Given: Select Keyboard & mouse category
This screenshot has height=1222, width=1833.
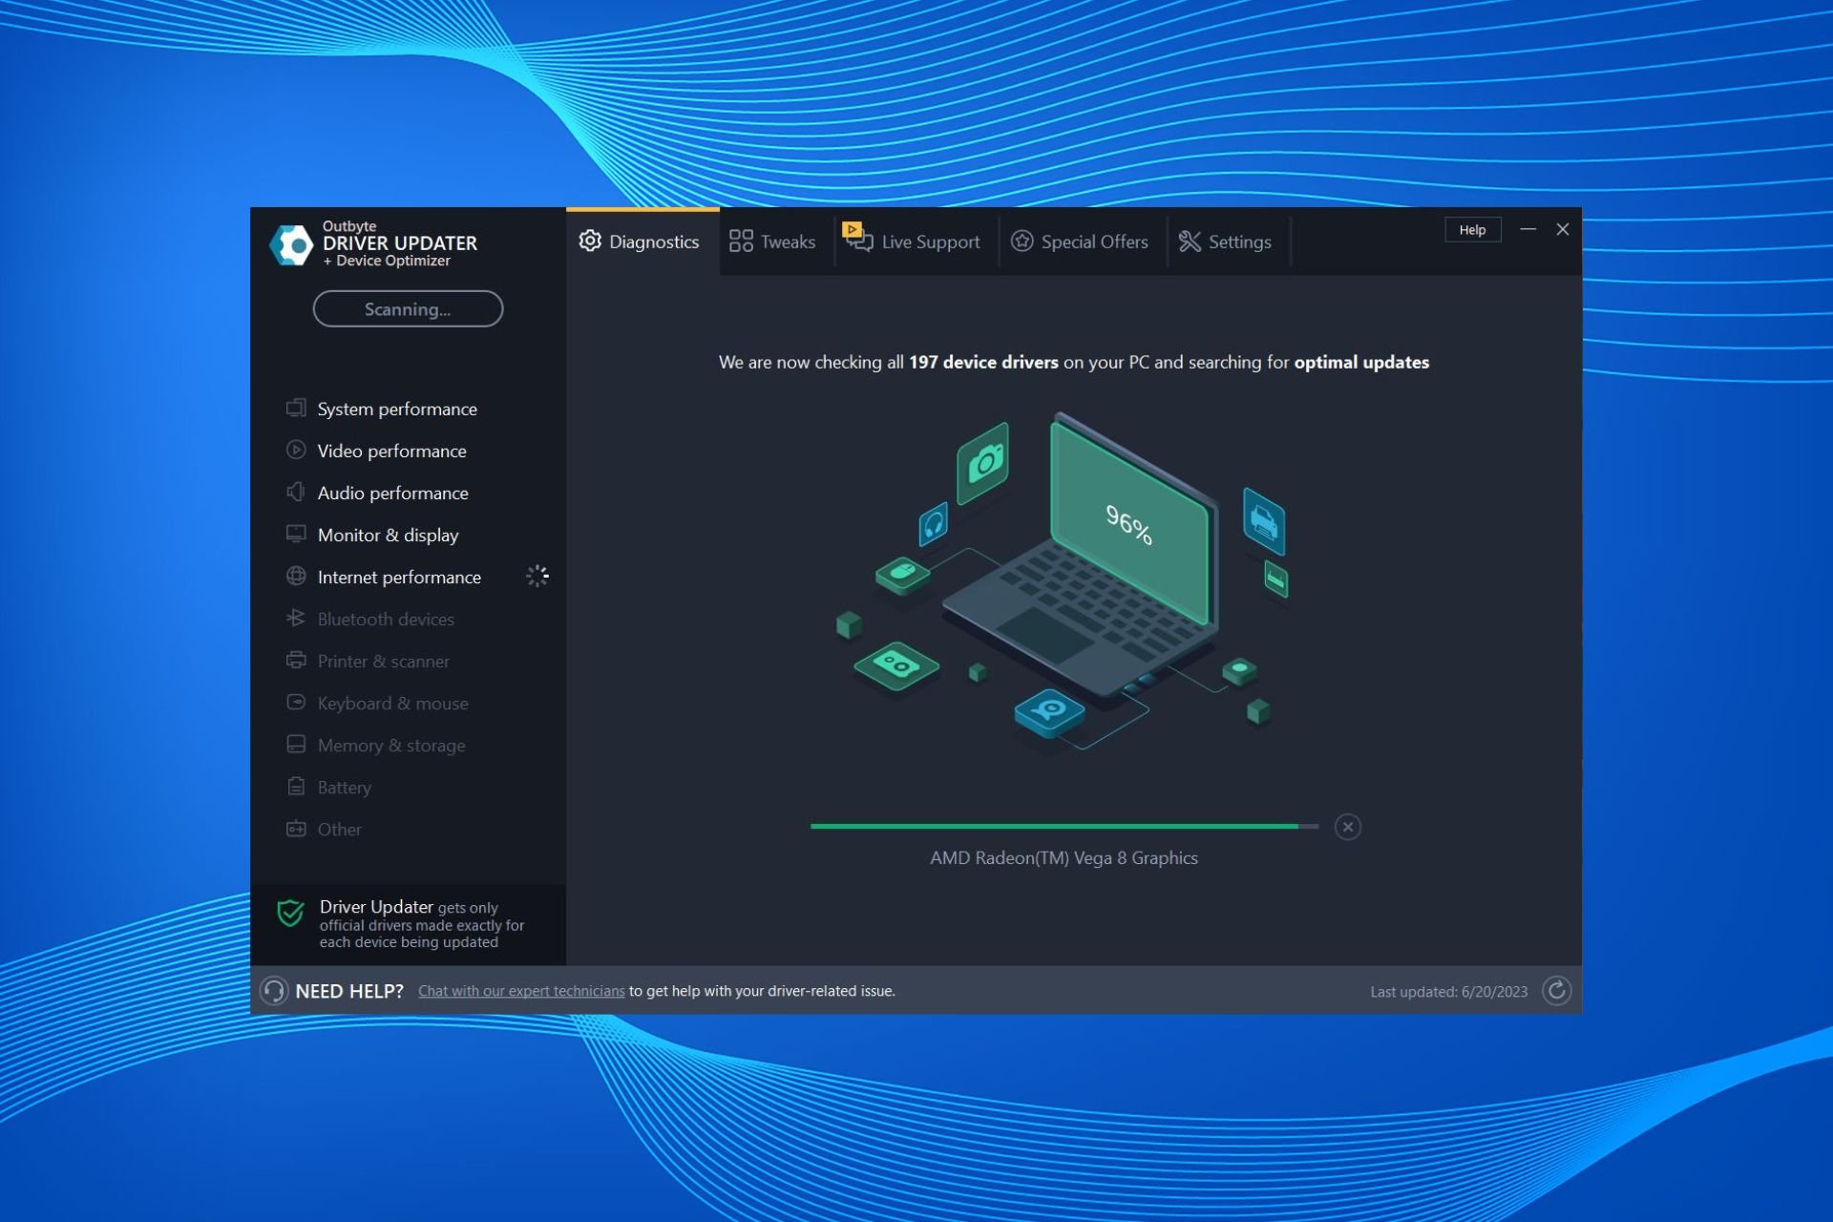Looking at the screenshot, I should [x=392, y=703].
